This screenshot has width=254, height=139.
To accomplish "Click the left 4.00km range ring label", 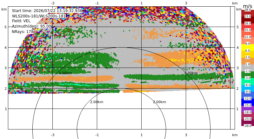I will click(x=65, y=73).
